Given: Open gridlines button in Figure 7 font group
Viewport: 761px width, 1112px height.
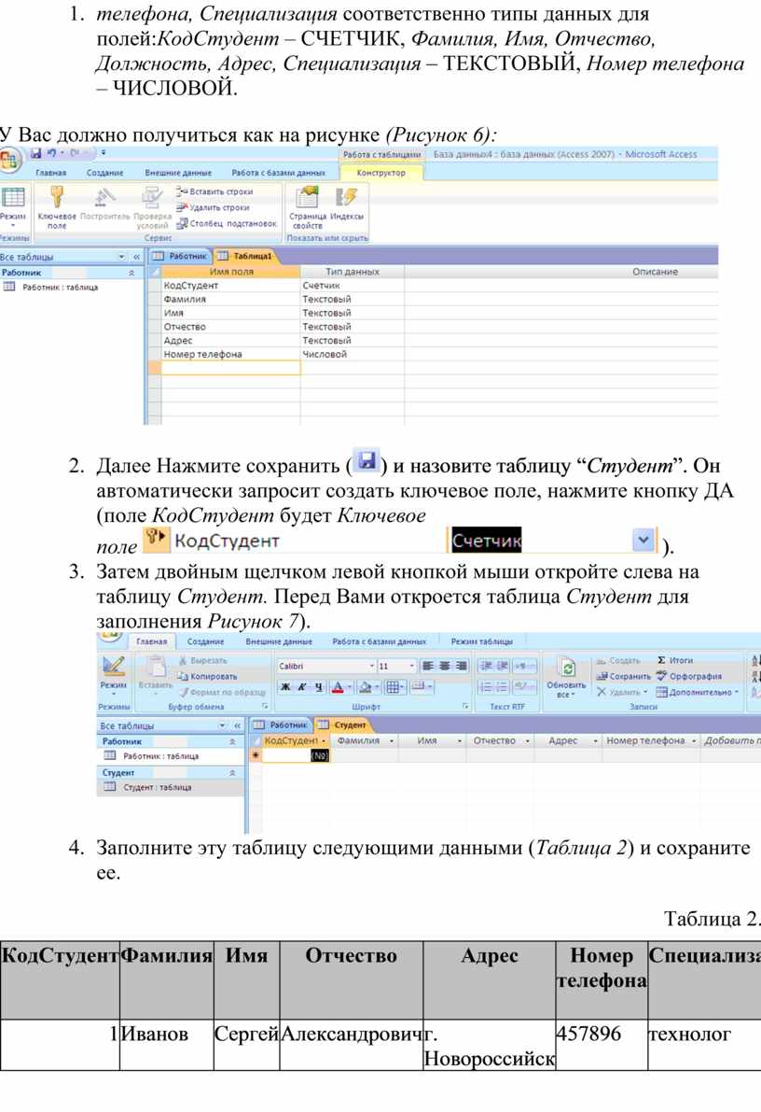Looking at the screenshot, I should (394, 686).
